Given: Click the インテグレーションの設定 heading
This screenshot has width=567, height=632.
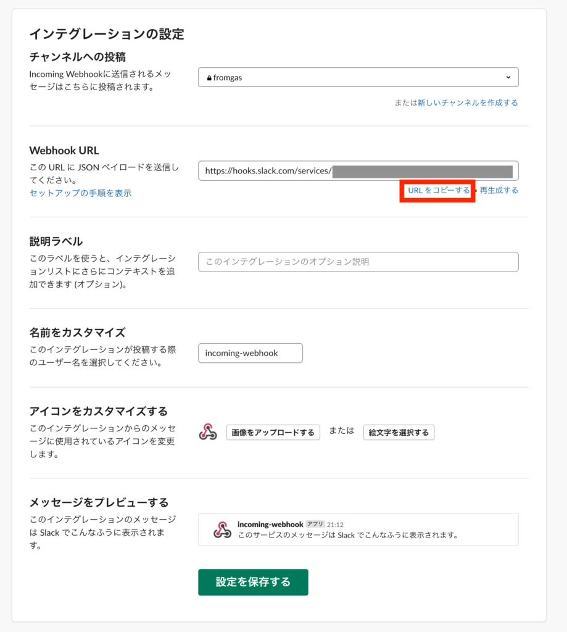Looking at the screenshot, I should 107,35.
